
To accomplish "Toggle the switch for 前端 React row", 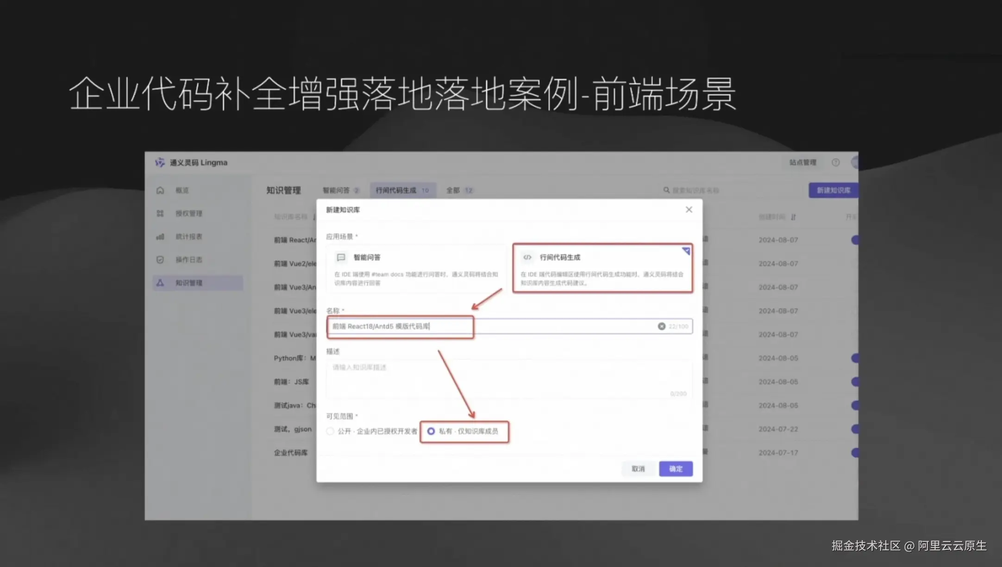I will [x=855, y=240].
